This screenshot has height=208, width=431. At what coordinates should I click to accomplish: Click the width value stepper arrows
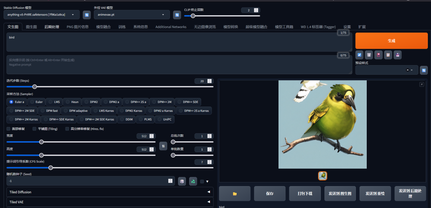coord(152,136)
